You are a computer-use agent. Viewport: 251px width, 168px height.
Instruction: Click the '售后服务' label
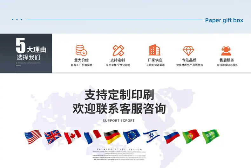coord(227,60)
